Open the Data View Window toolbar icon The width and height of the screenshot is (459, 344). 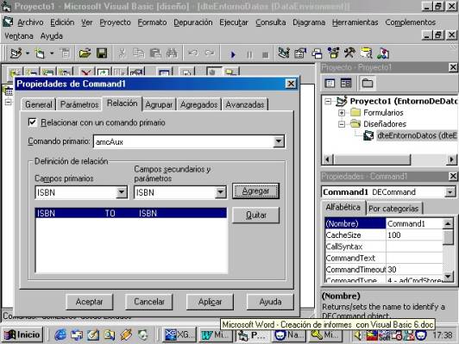(x=366, y=53)
